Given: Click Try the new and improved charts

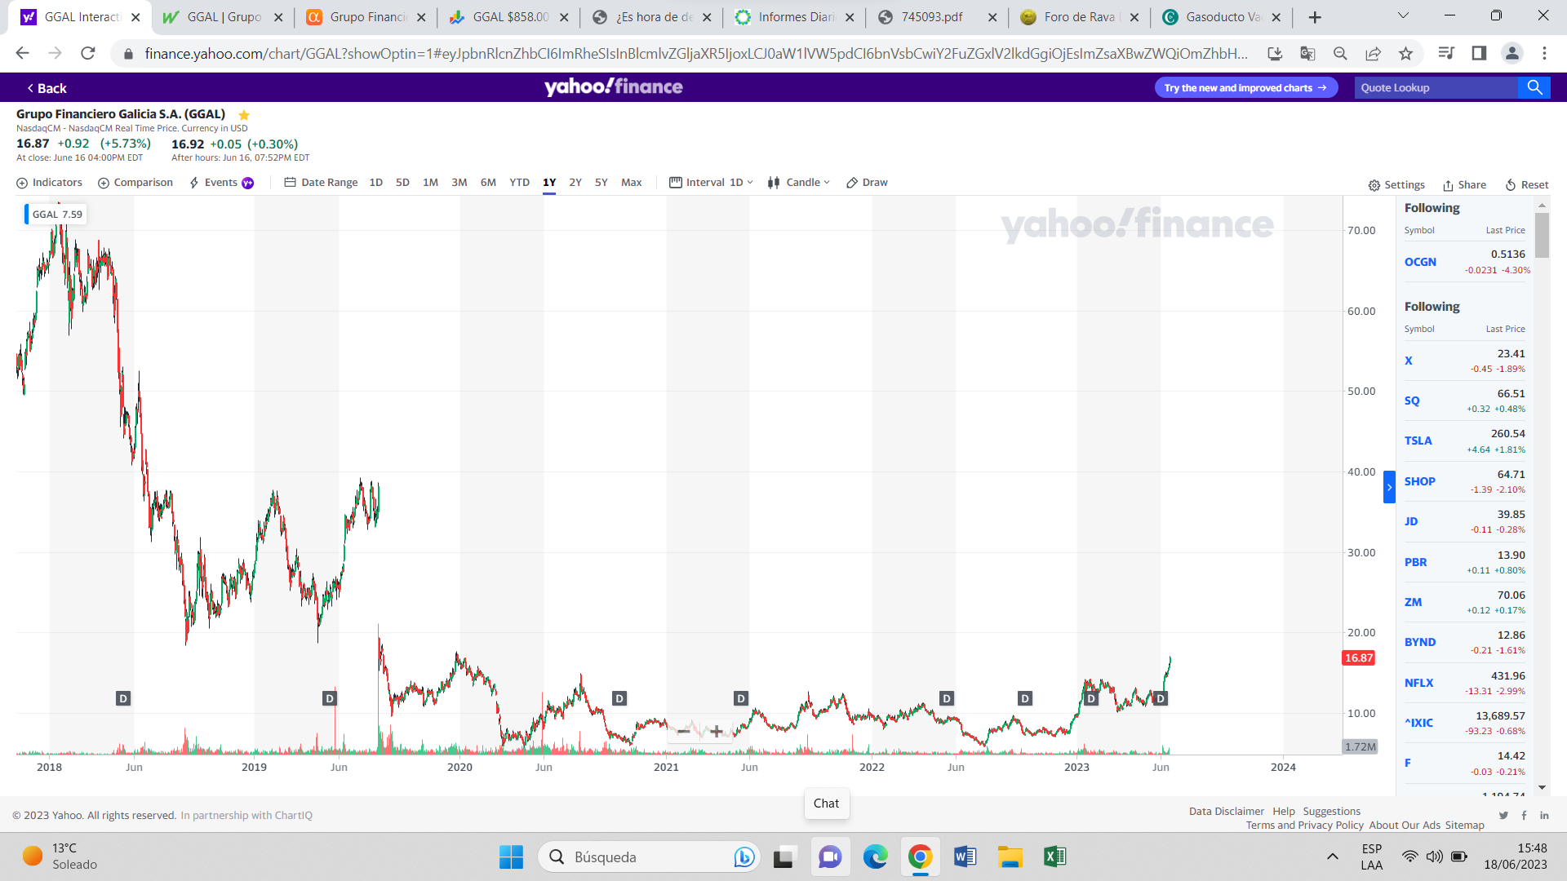Looking at the screenshot, I should (1245, 88).
